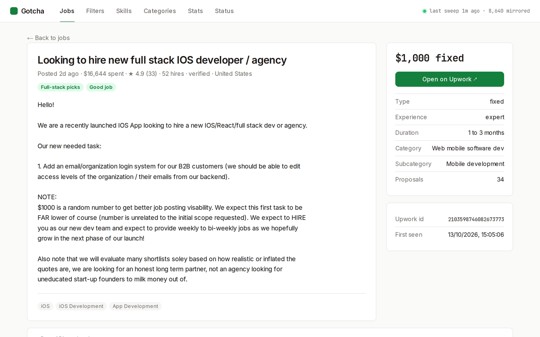
Task: Open the Jobs tab
Action: pos(67,11)
